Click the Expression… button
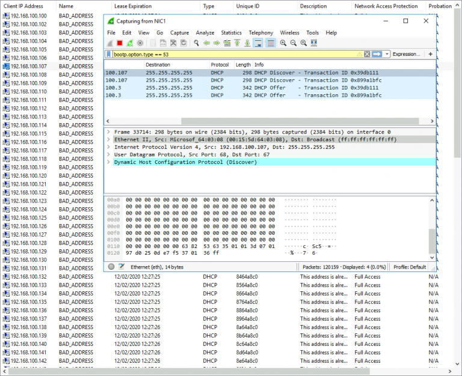 406,54
